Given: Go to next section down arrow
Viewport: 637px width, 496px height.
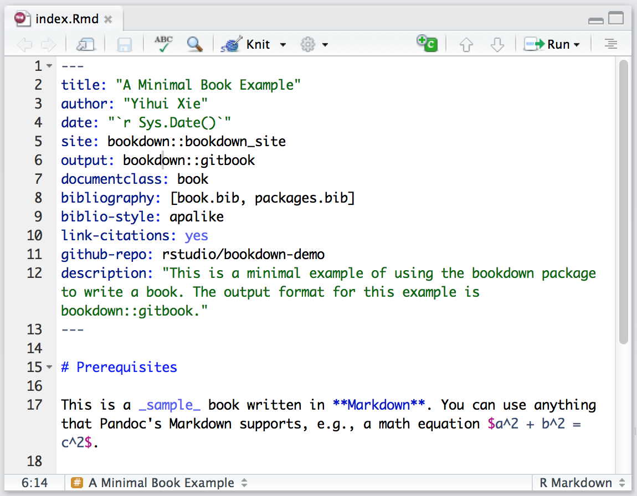Looking at the screenshot, I should coord(497,44).
